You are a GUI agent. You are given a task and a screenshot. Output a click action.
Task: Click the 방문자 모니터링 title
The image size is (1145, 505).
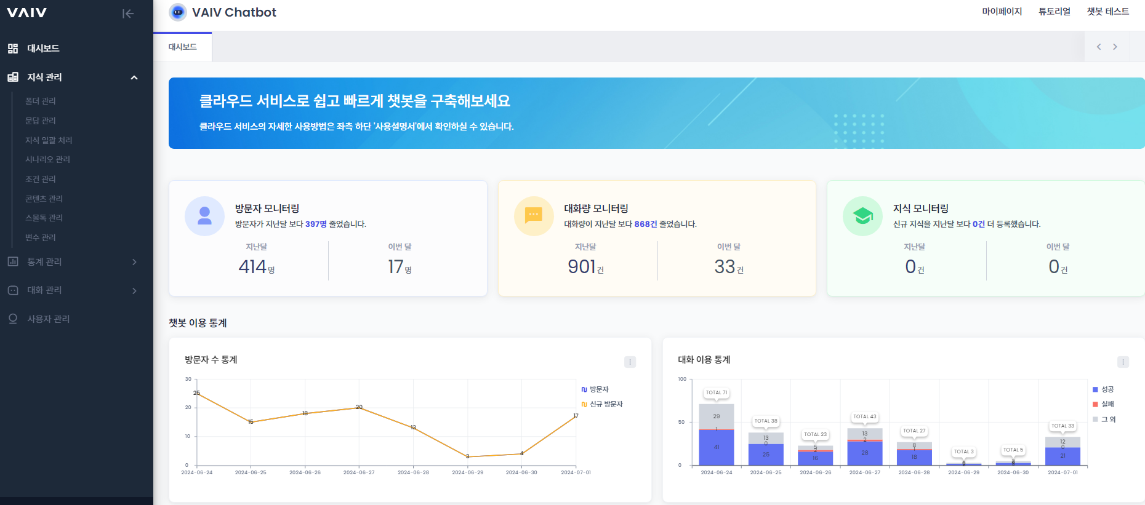(x=267, y=209)
